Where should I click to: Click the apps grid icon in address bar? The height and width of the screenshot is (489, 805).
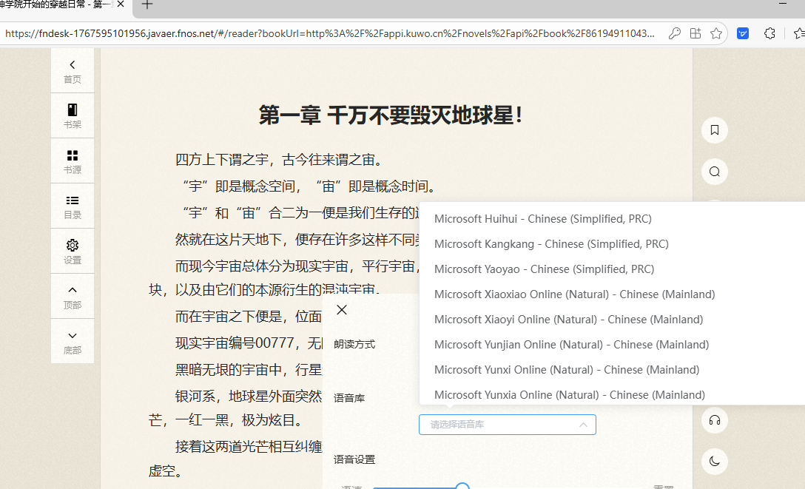tap(695, 34)
